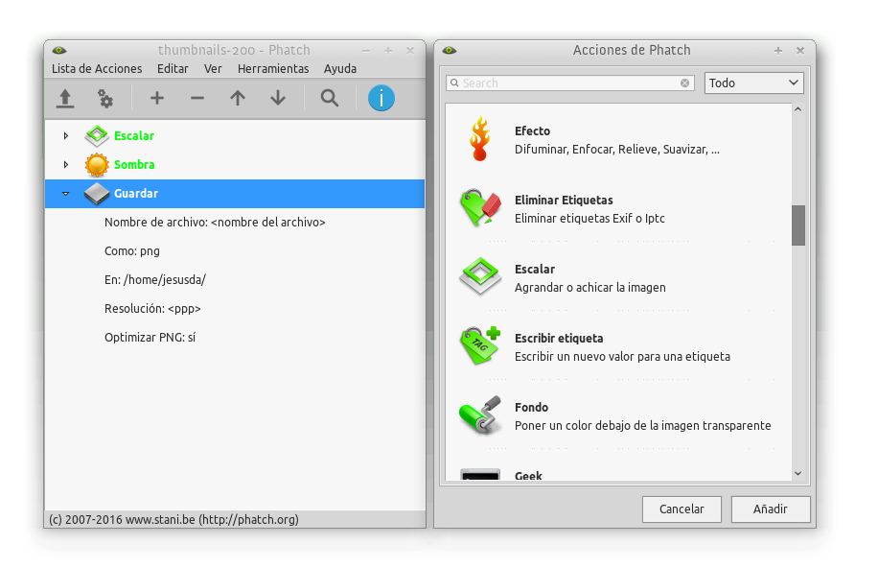Click the 'Como: png' parameter

(x=132, y=251)
